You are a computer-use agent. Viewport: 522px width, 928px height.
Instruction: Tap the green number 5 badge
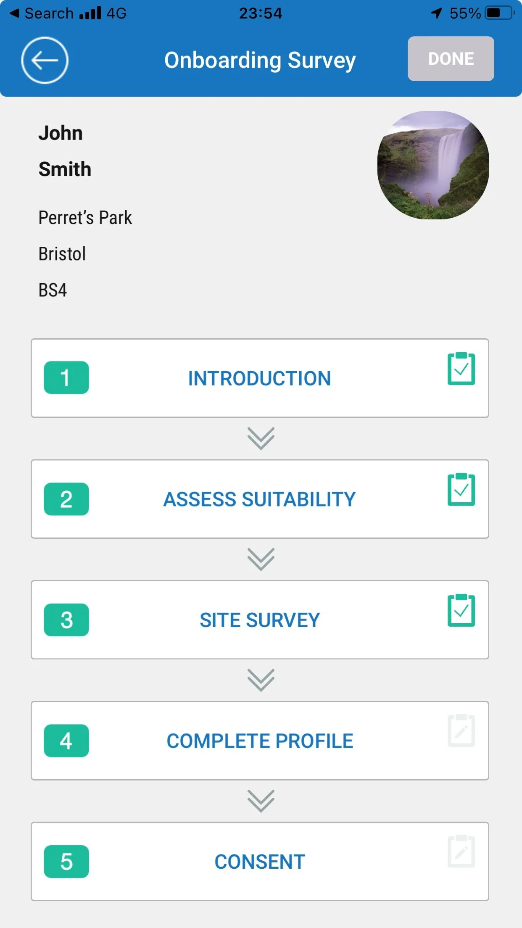[66, 862]
